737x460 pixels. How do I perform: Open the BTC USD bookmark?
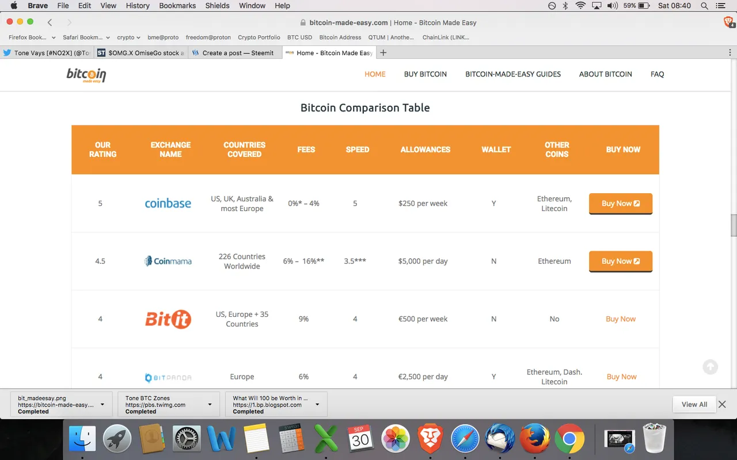coord(300,37)
